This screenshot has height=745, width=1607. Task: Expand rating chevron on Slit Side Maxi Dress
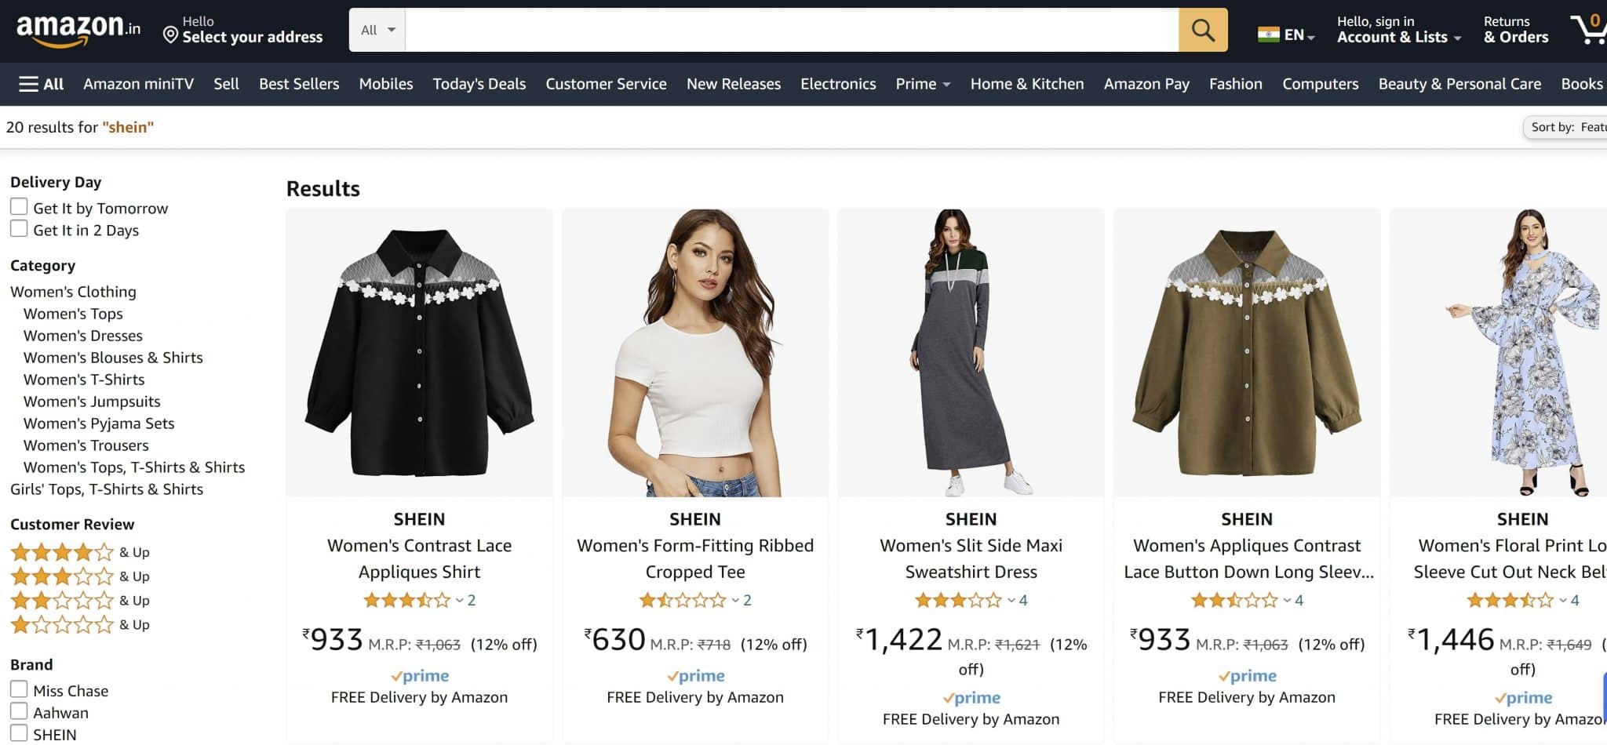point(1011,601)
